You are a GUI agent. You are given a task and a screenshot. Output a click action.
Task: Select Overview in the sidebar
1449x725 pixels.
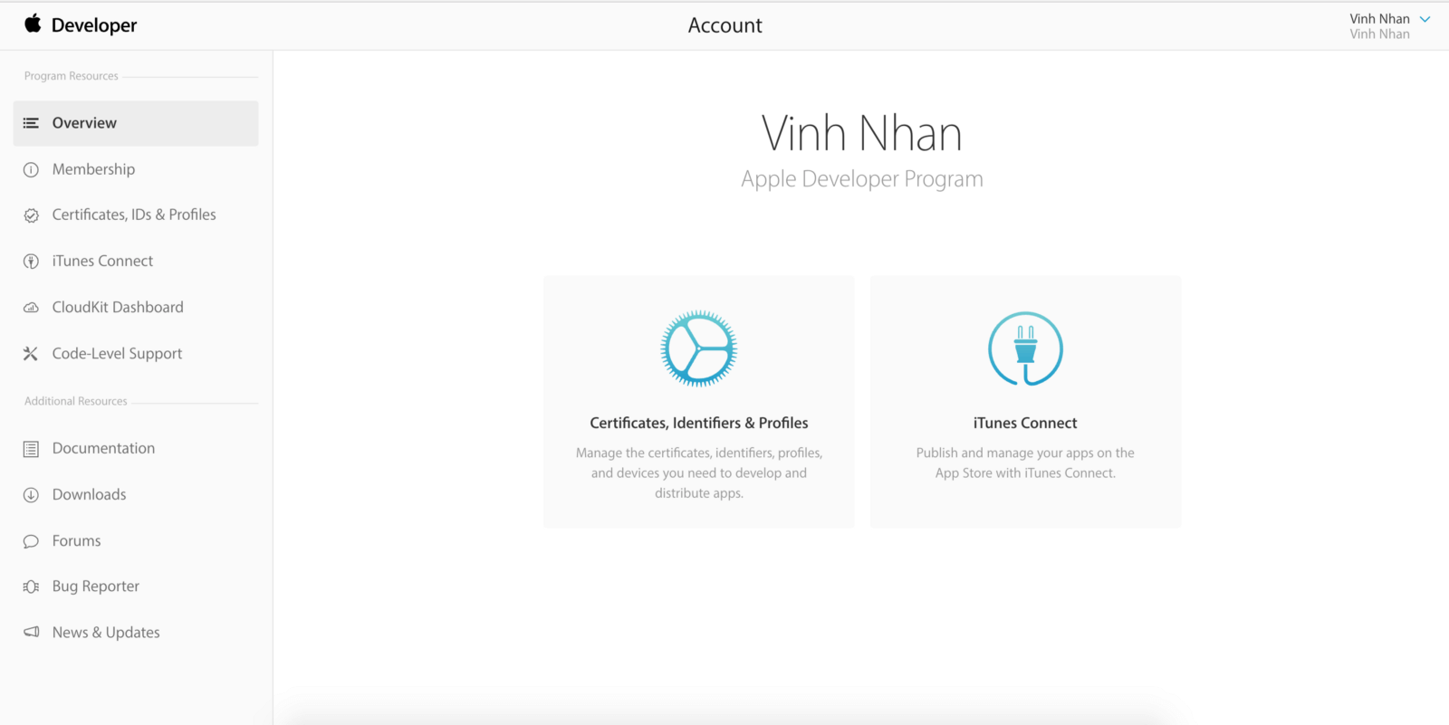click(84, 123)
